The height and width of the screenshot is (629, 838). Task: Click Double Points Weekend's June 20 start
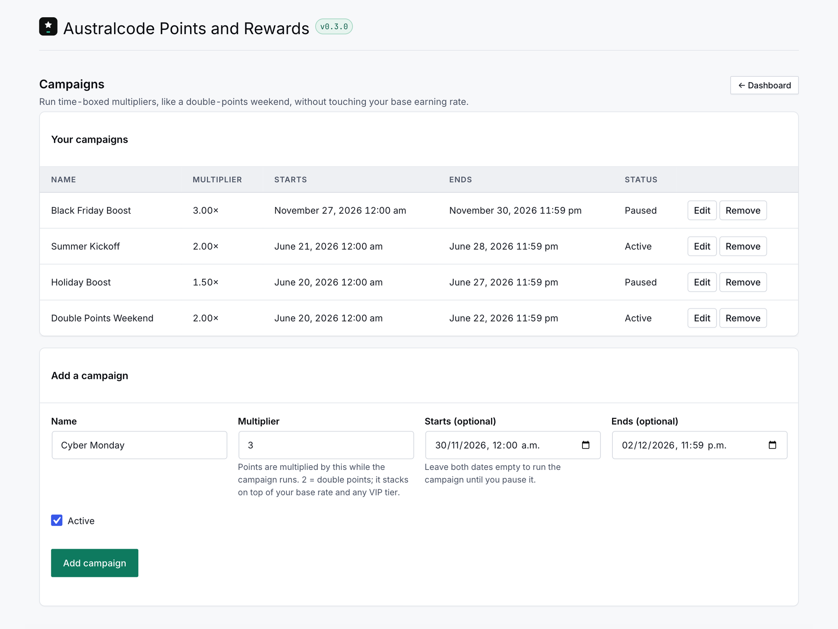[x=328, y=318]
